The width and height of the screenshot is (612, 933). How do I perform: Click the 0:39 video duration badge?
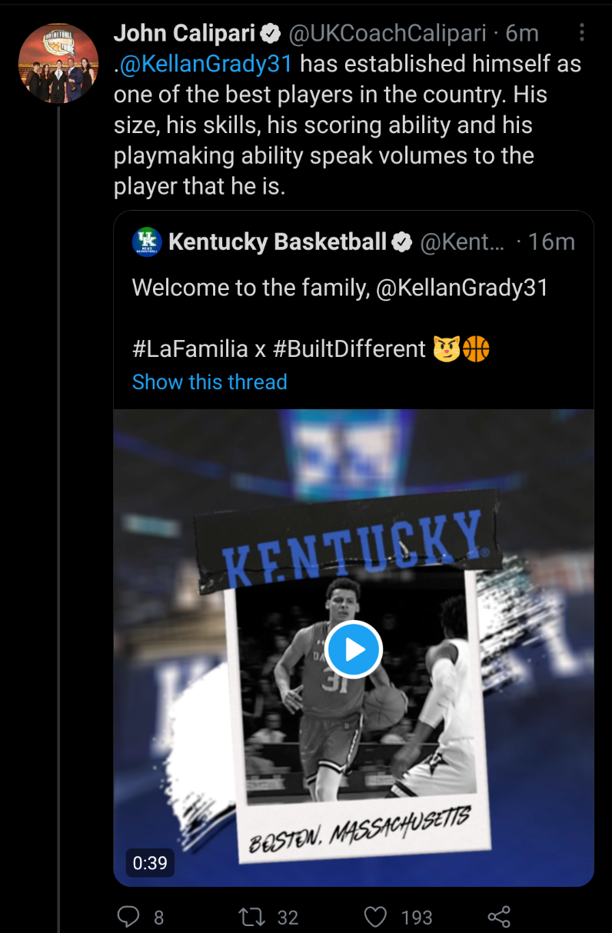pos(150,862)
